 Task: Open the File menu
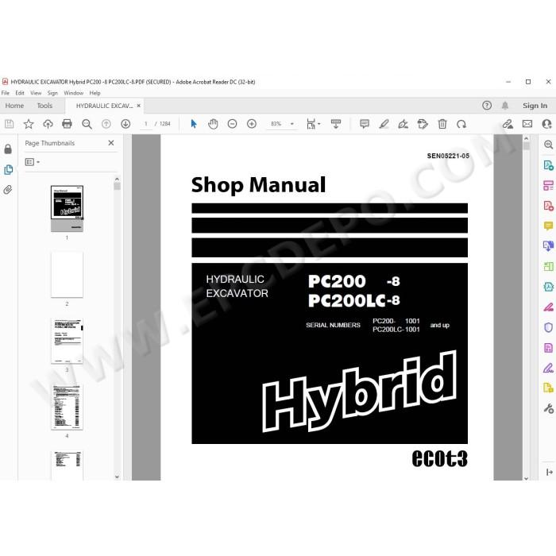tap(6, 93)
